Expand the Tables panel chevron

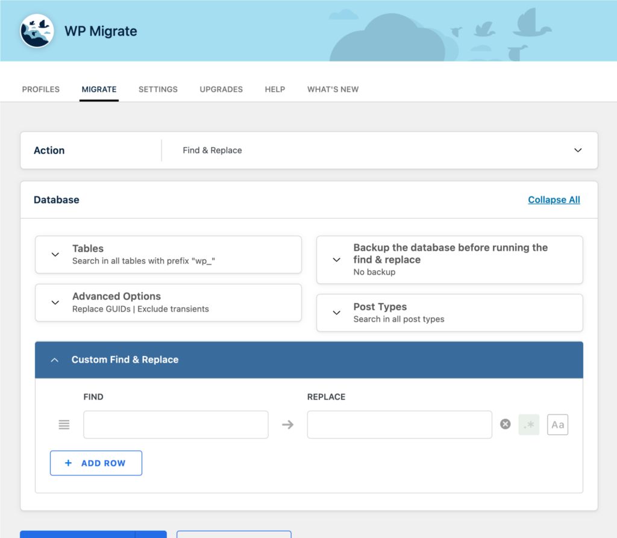point(55,255)
